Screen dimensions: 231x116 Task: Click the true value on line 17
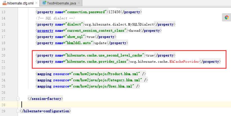coord(91,37)
